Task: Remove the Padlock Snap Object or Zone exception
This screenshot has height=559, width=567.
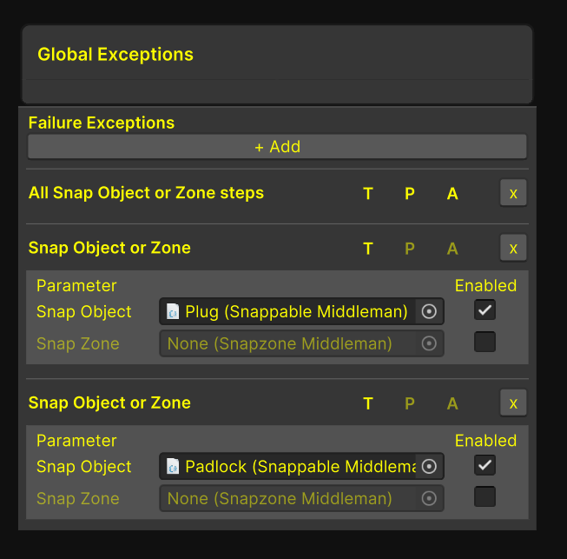Action: pyautogui.click(x=513, y=403)
